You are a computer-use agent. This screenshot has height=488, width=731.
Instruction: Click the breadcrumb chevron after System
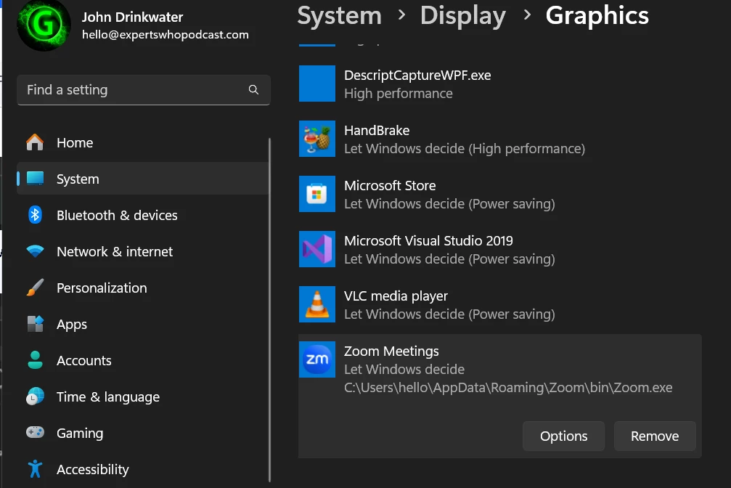(x=401, y=15)
